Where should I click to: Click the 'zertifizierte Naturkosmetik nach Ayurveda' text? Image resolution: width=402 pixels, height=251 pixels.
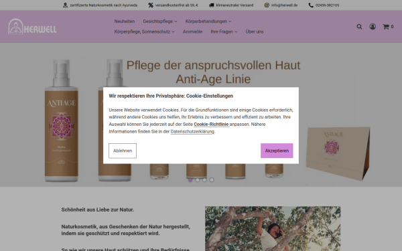104,5
